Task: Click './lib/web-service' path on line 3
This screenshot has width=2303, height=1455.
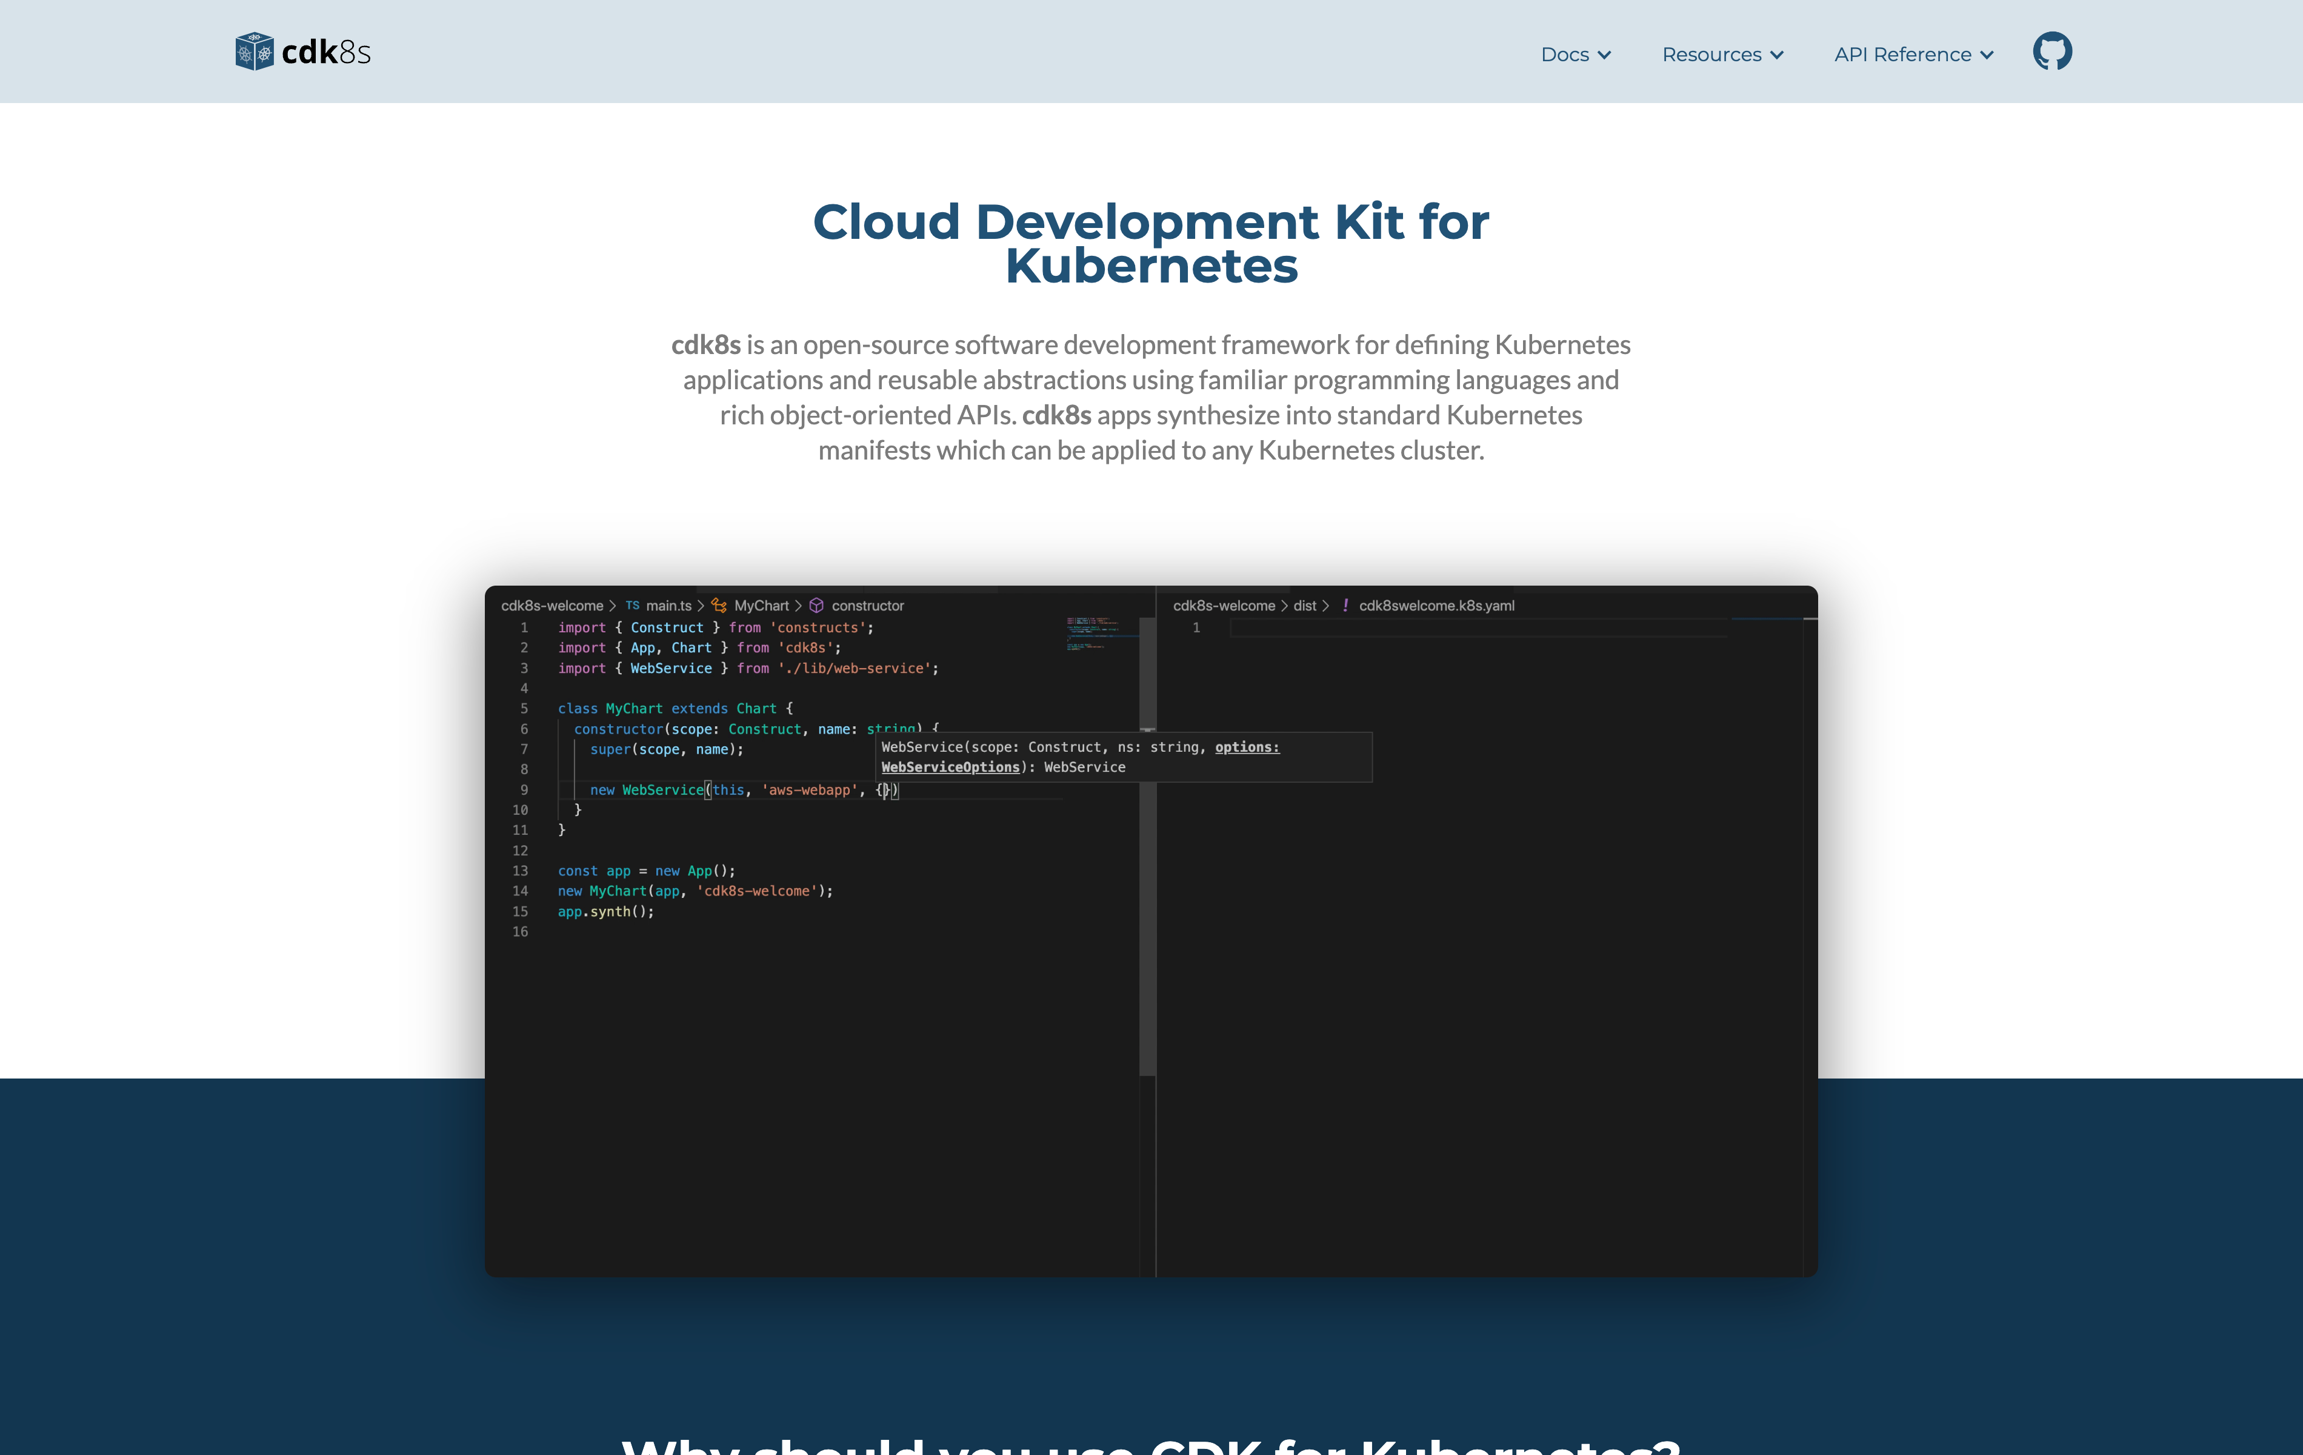Action: tap(854, 669)
